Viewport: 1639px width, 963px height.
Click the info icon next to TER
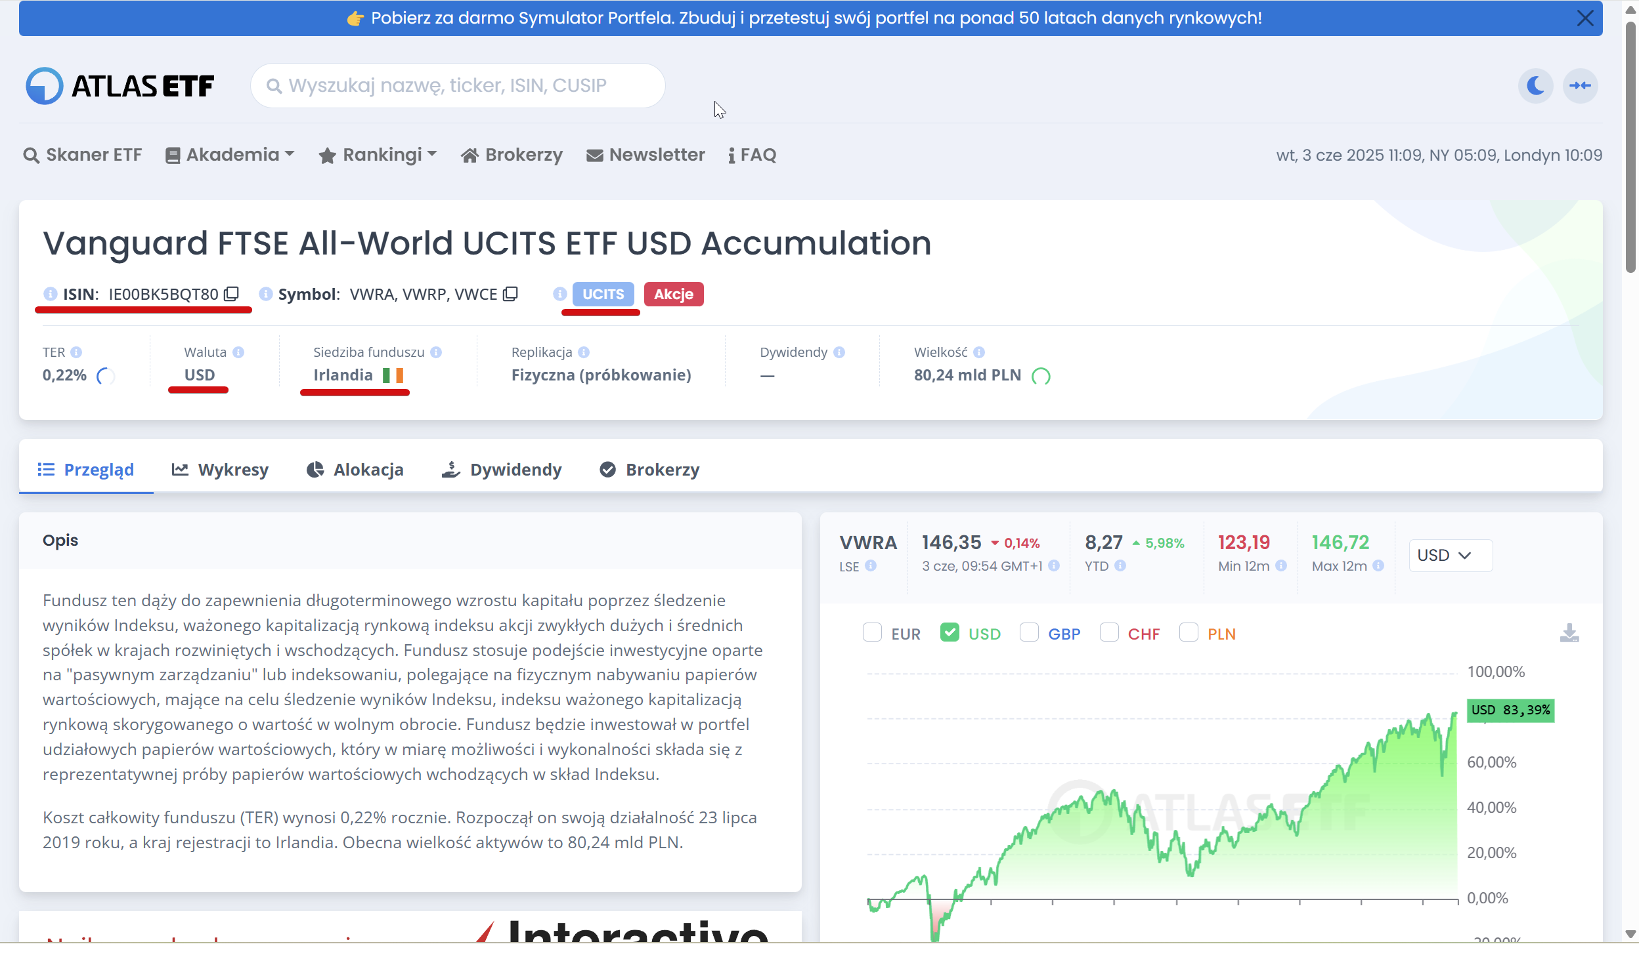(x=76, y=352)
